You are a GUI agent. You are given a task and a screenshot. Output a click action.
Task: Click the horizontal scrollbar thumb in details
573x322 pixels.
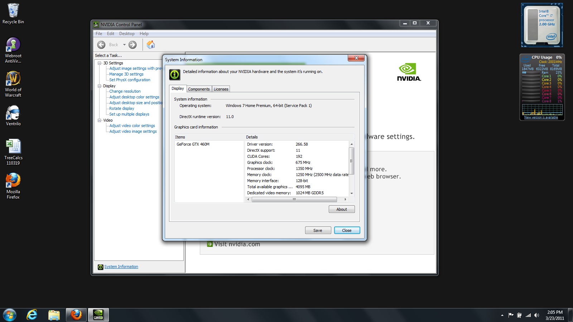pyautogui.click(x=294, y=199)
